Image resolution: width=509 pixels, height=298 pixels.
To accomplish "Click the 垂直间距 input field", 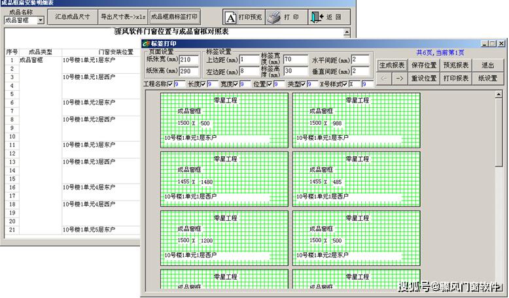I will tap(360, 71).
